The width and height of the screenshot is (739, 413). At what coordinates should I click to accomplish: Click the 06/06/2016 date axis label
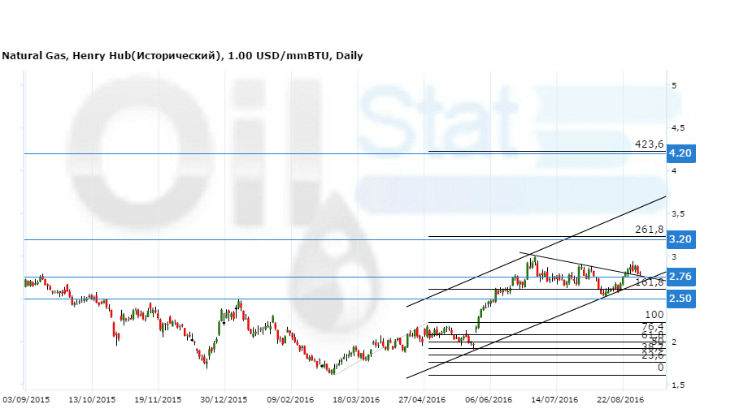(489, 400)
